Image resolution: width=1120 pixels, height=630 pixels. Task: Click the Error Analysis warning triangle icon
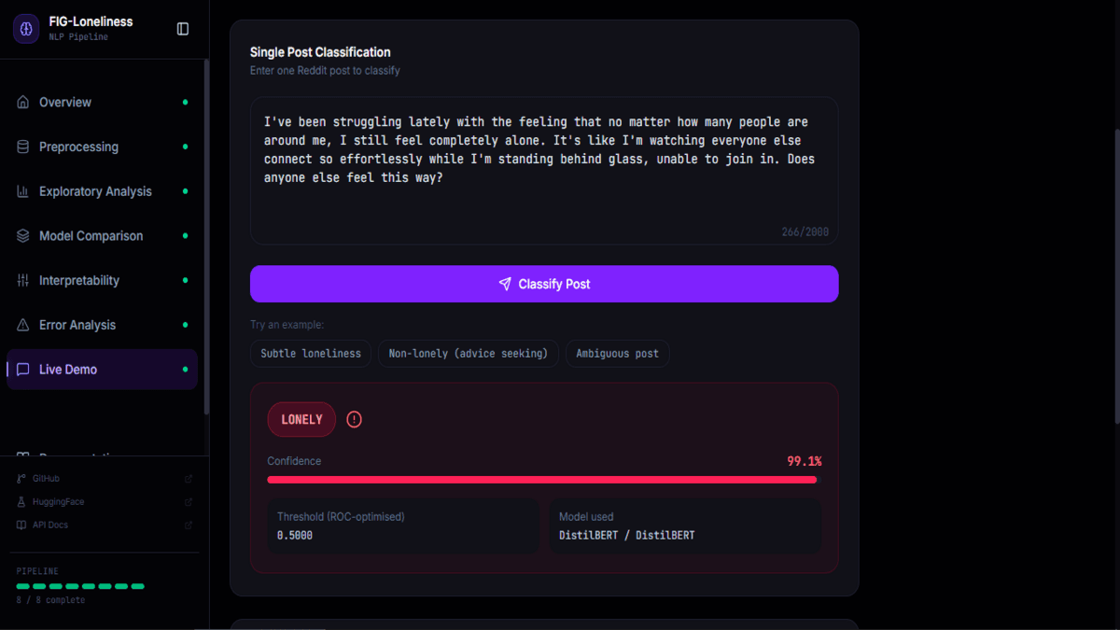pos(23,325)
